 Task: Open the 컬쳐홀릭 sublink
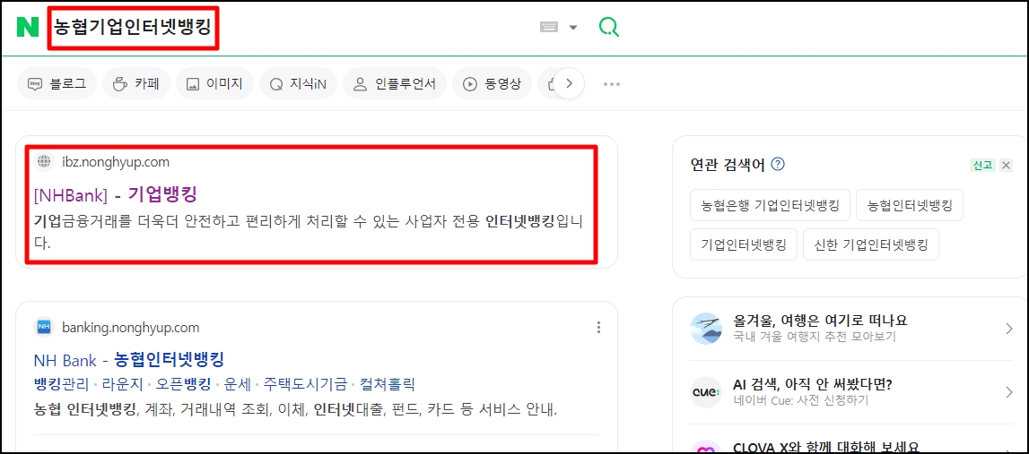[388, 384]
